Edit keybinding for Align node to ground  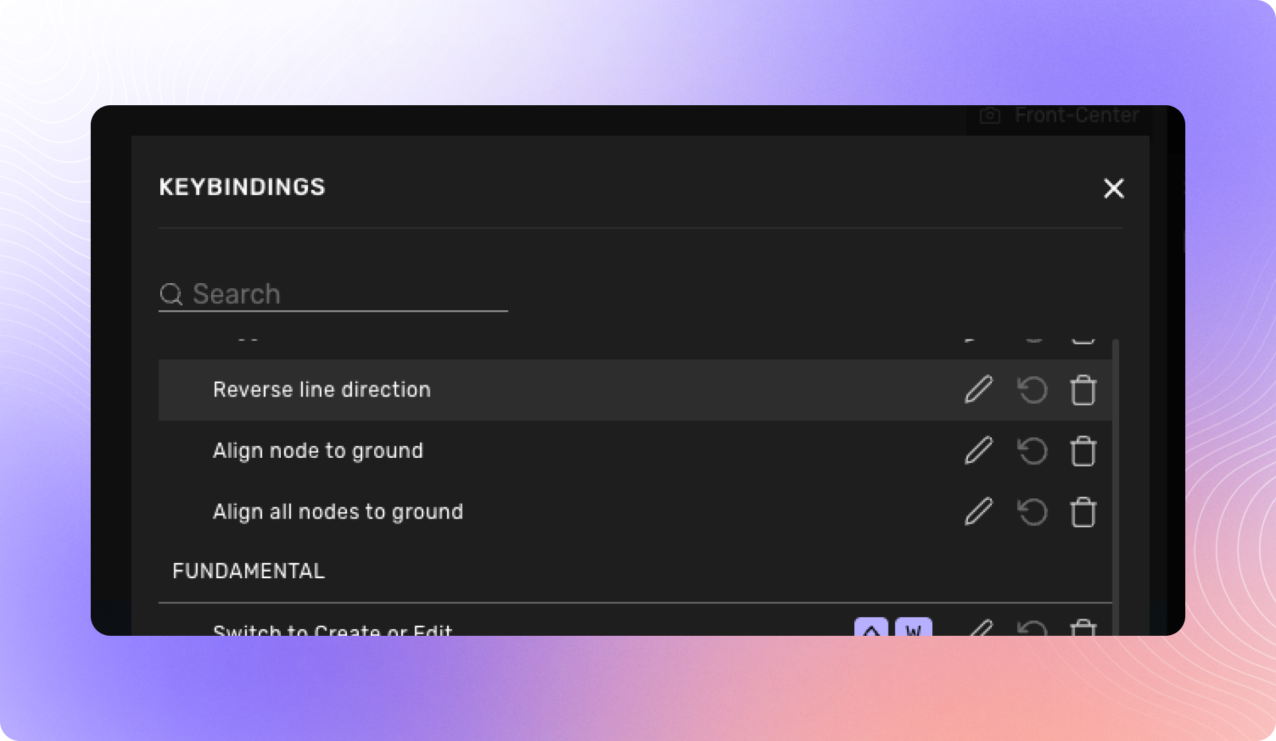pyautogui.click(x=978, y=451)
